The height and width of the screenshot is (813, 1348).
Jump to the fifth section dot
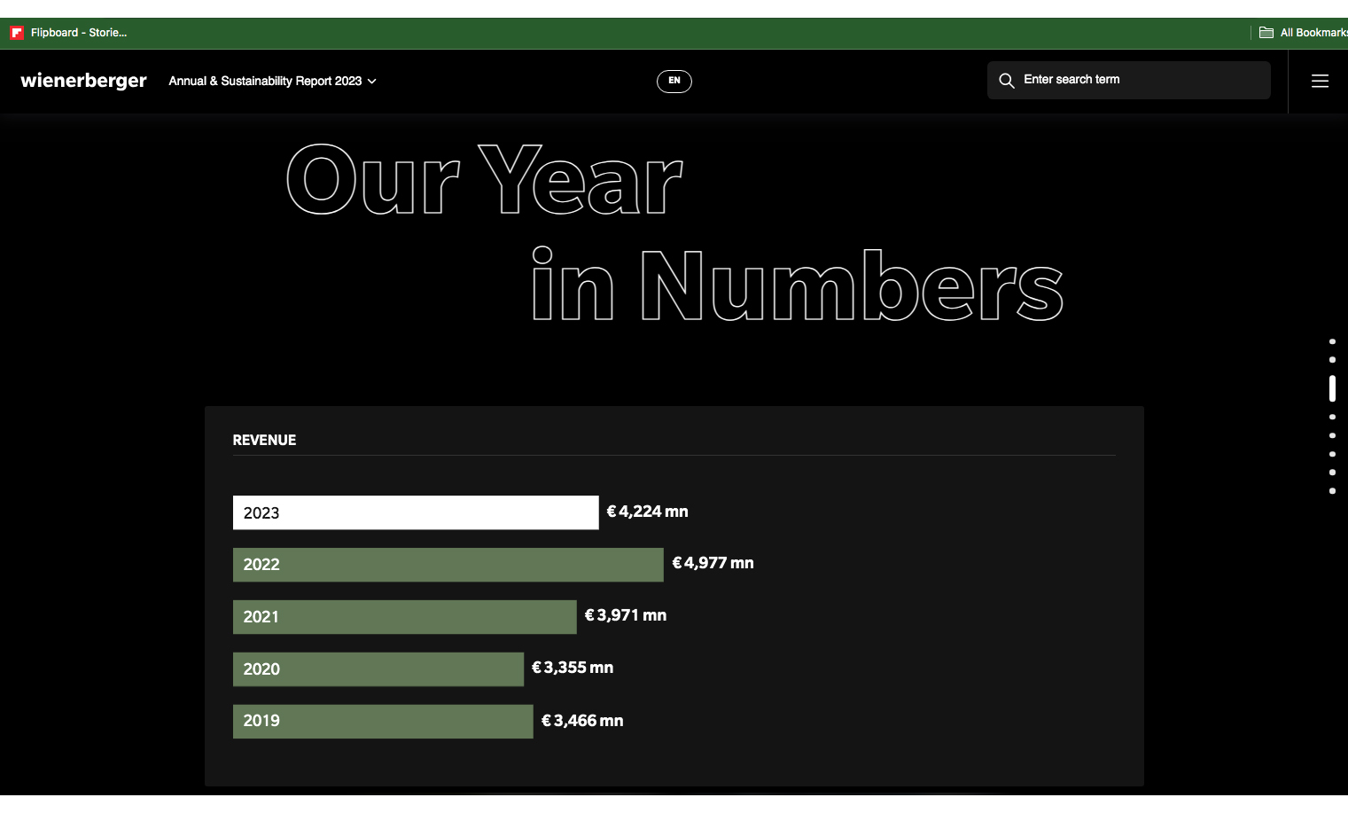pyautogui.click(x=1332, y=435)
